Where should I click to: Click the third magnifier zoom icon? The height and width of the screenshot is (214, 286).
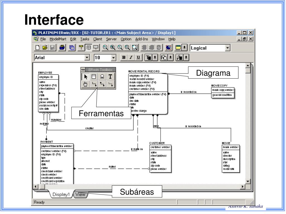click(120, 48)
